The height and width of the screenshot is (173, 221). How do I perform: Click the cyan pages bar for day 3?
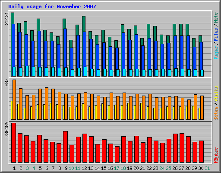point(27,71)
